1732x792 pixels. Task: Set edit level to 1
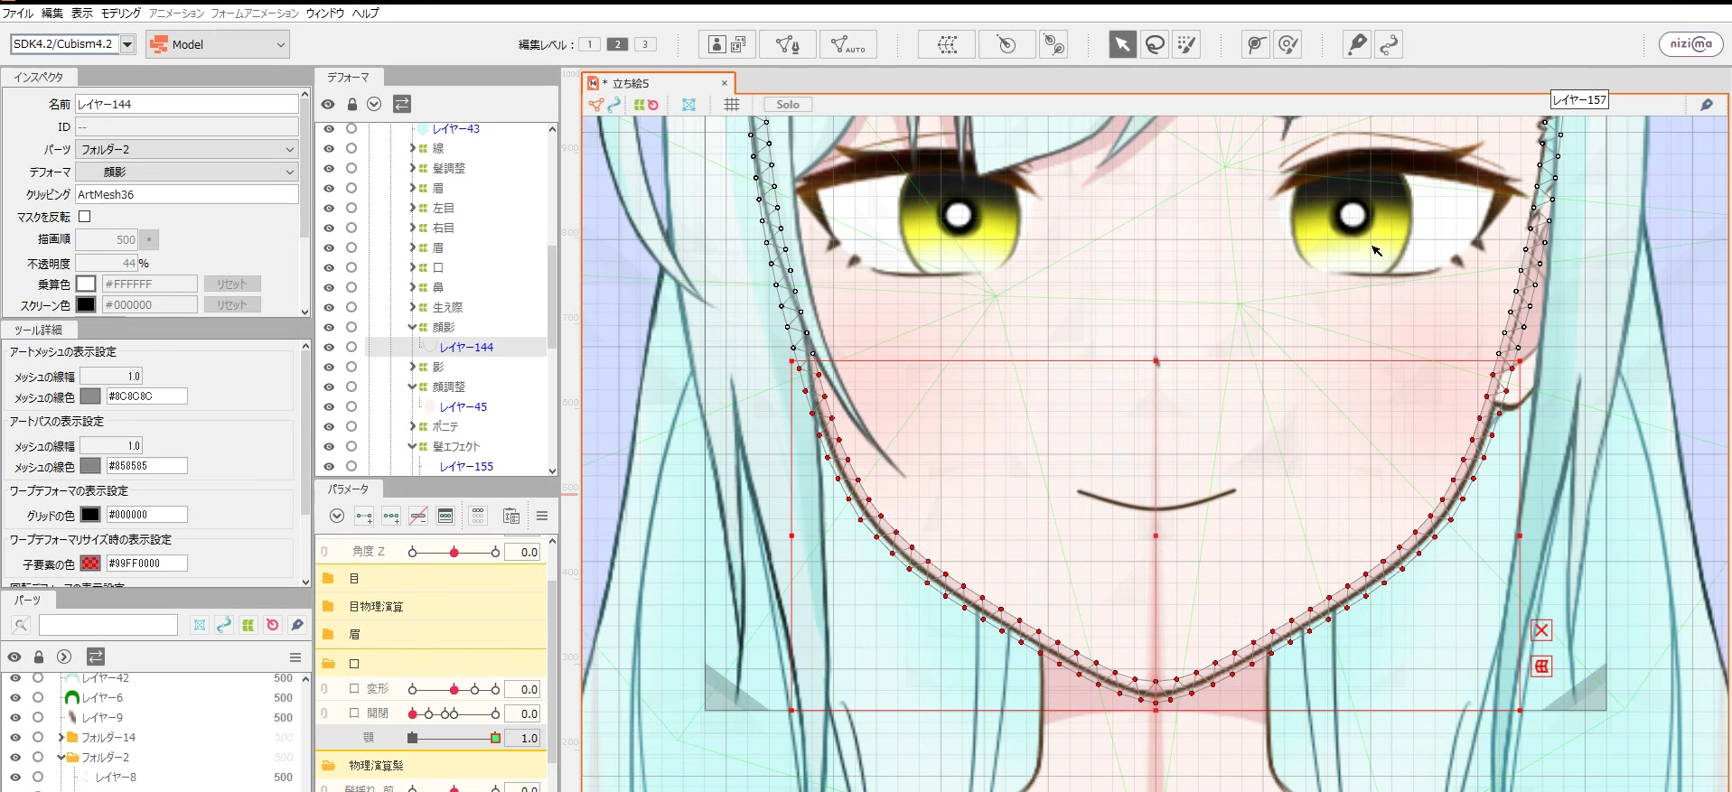pyautogui.click(x=590, y=44)
